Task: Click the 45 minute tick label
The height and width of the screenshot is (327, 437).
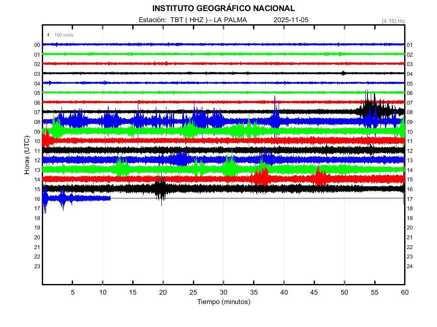Action: pyautogui.click(x=314, y=293)
